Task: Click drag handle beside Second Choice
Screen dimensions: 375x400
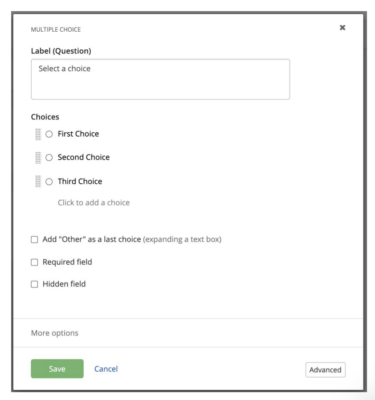Action: pos(38,158)
